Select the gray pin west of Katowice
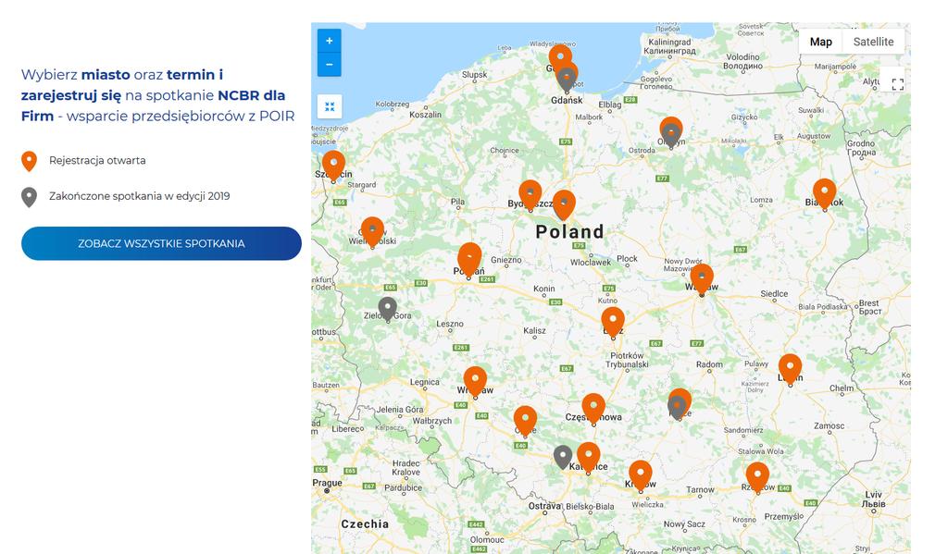 (563, 457)
